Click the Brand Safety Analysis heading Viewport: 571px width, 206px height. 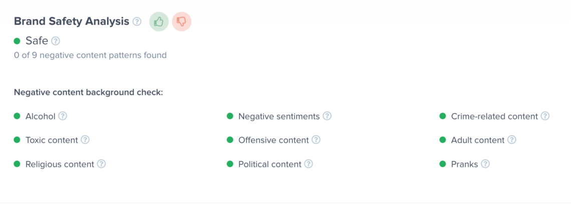tap(71, 21)
